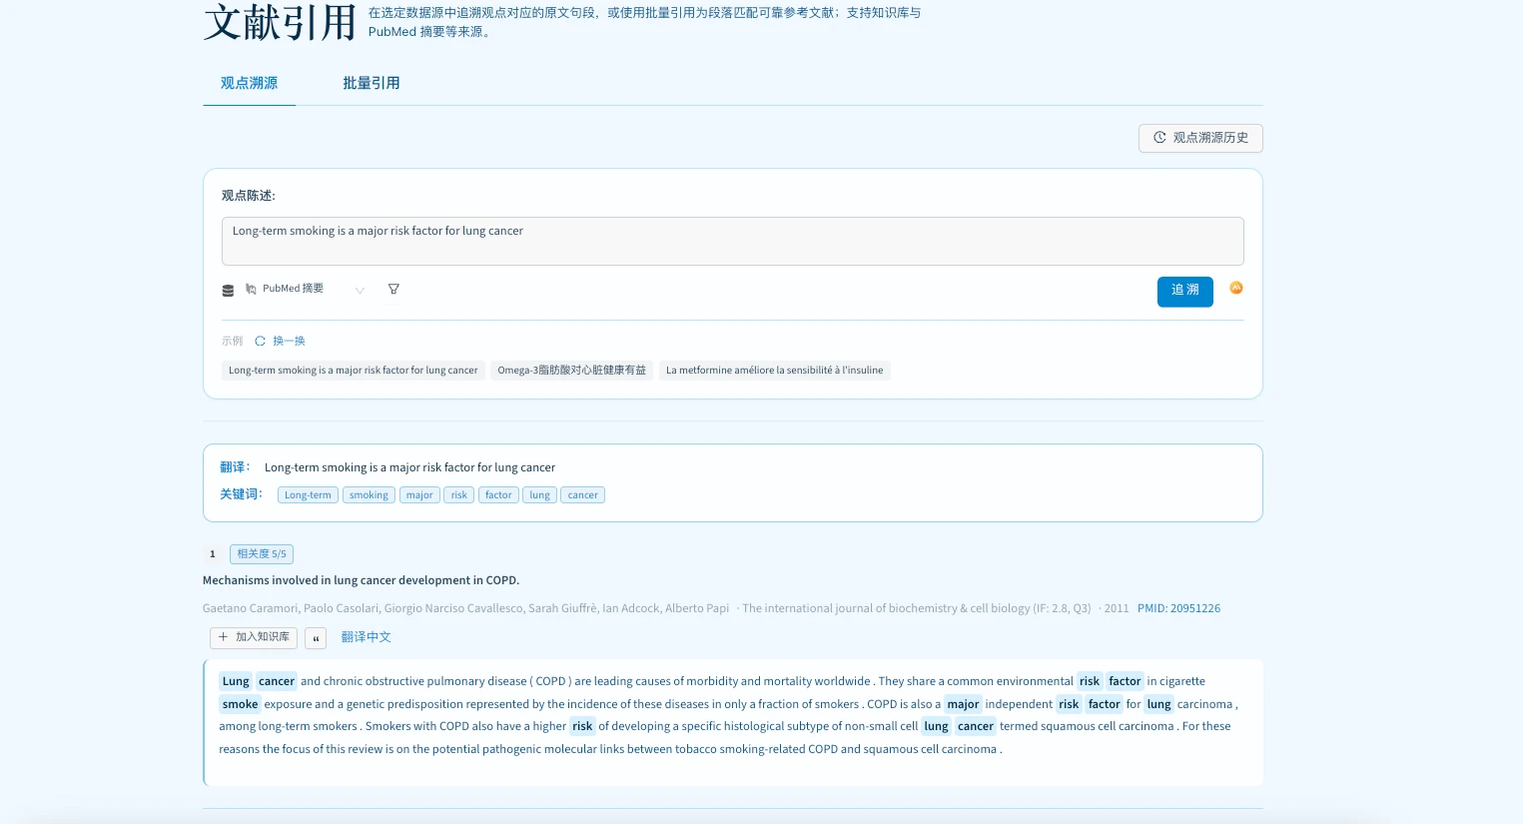Choose the Omega-3脂肪酸对心脏健康有益 example

coord(571,371)
